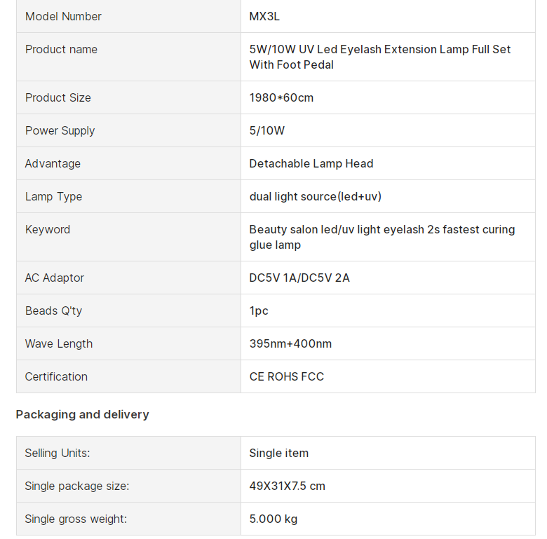Click the Beads Q'ty label
Screen dimensions: 547x539
[x=53, y=311]
